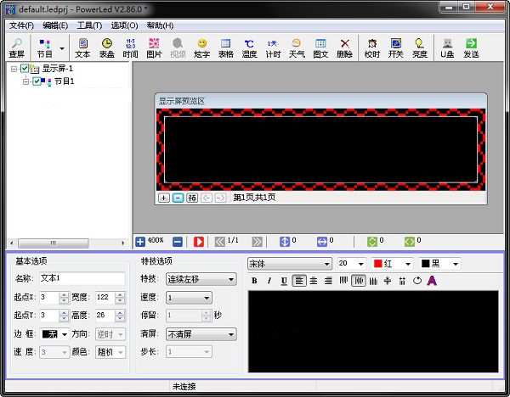Screen dimensions: 510x397
Task: Click the U盘 USB export icon
Action: 448,48
